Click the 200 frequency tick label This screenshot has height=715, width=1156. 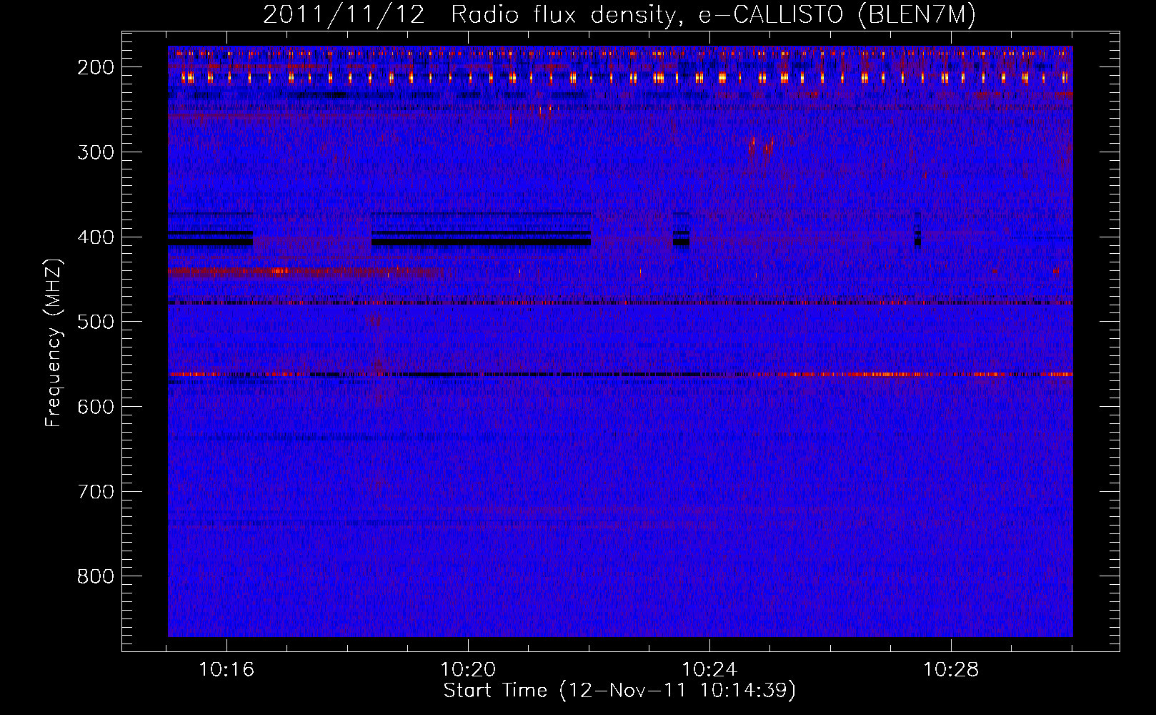click(x=96, y=67)
